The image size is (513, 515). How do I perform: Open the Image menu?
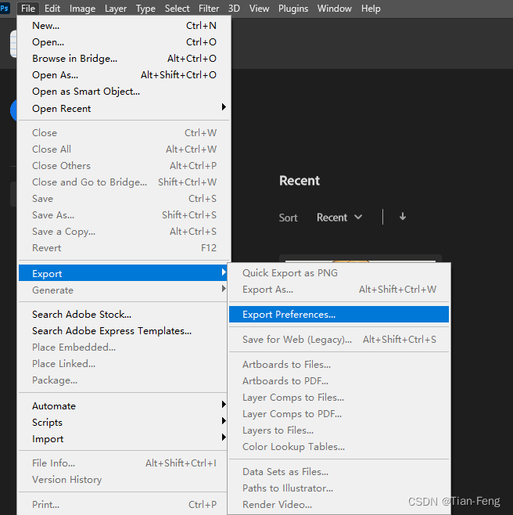(x=82, y=8)
